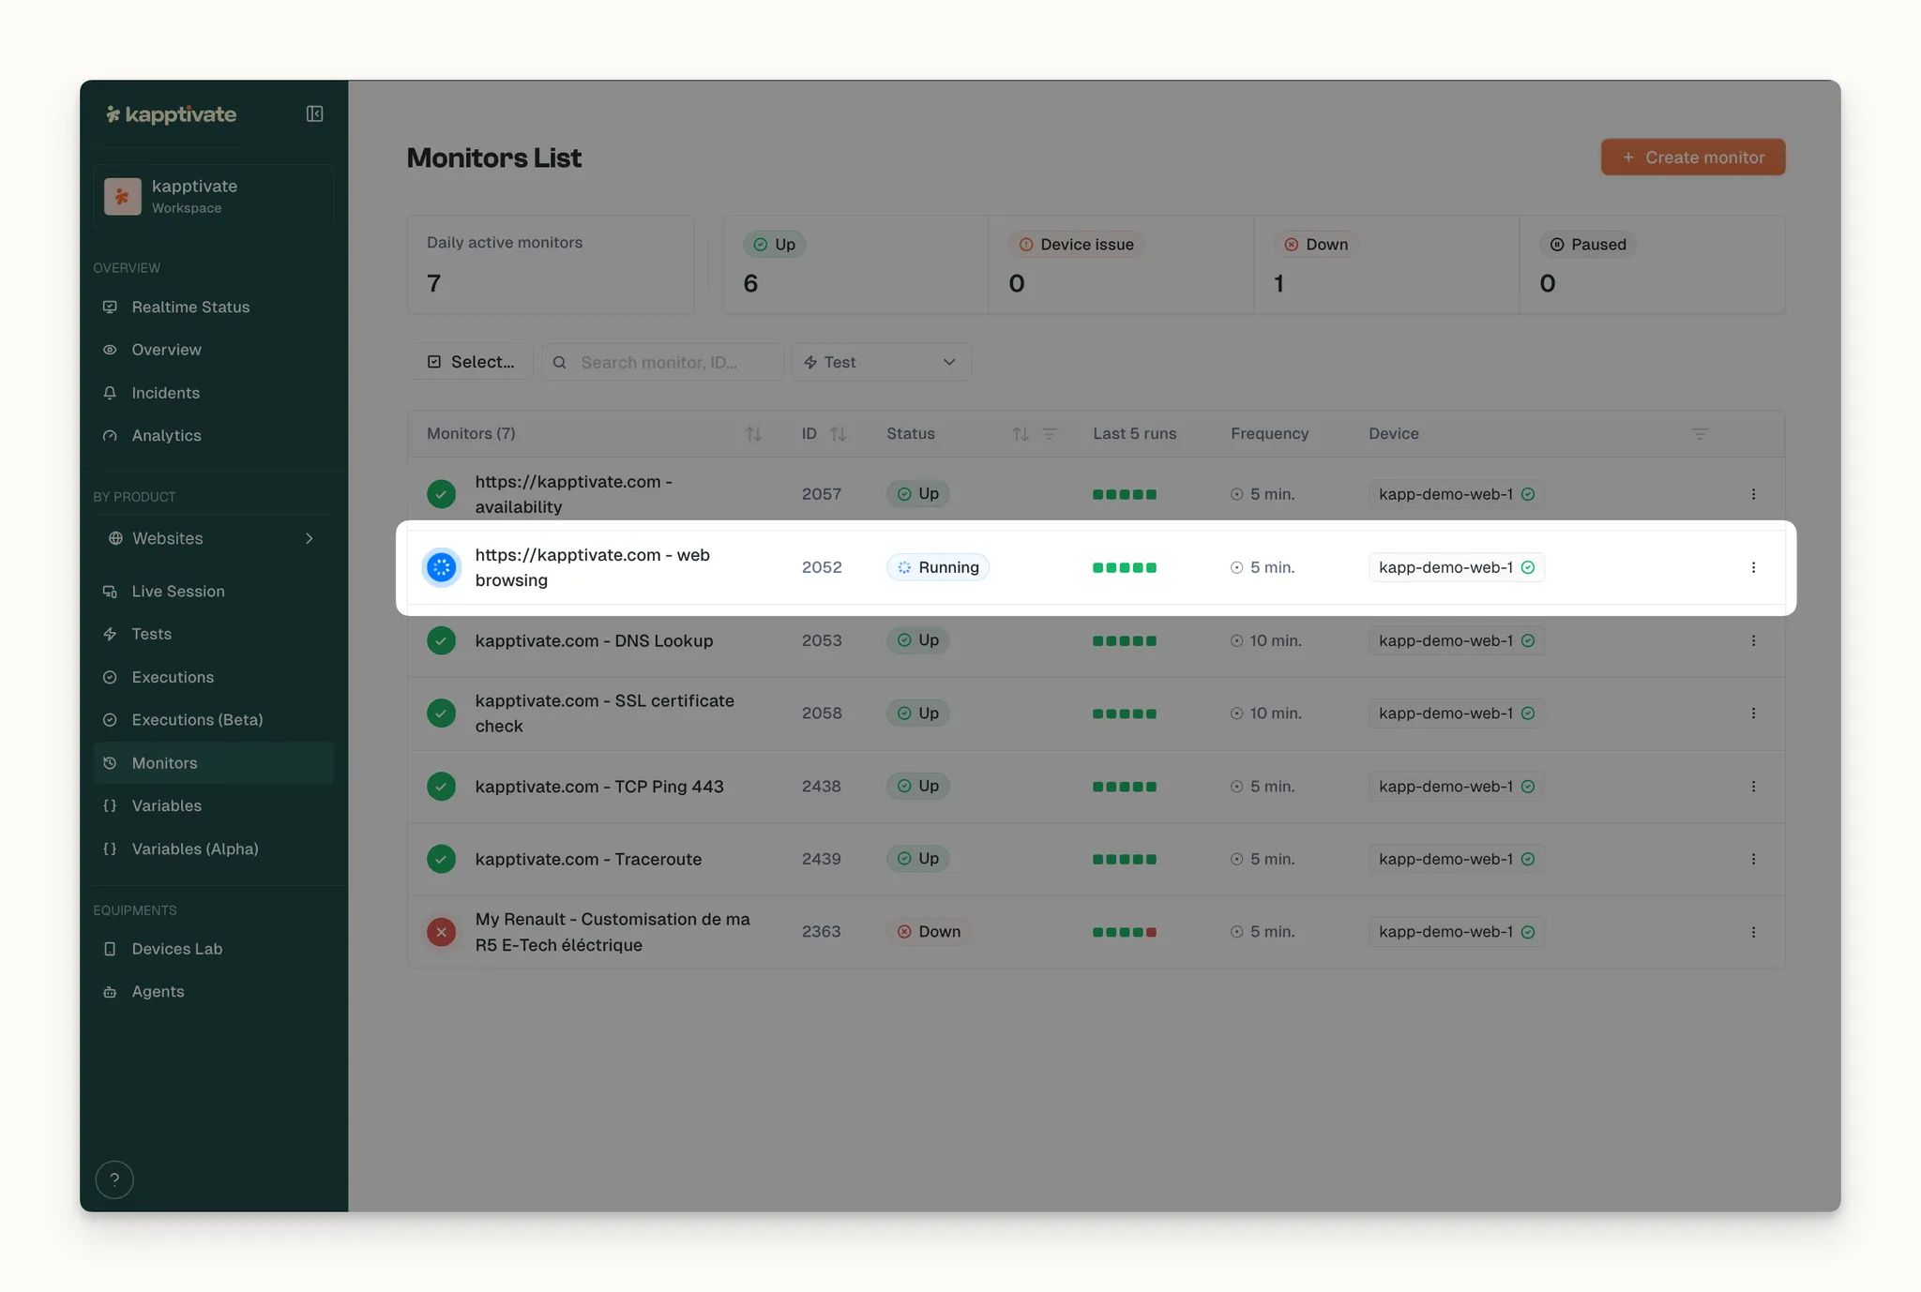Click the kapptivate logo in the sidebar
Image resolution: width=1921 pixels, height=1292 pixels.
tap(171, 114)
